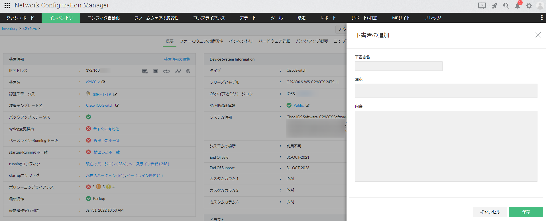The height and width of the screenshot is (221, 546).
Task: Click edit icon next to SSH - TFTP
Action: (x=115, y=94)
